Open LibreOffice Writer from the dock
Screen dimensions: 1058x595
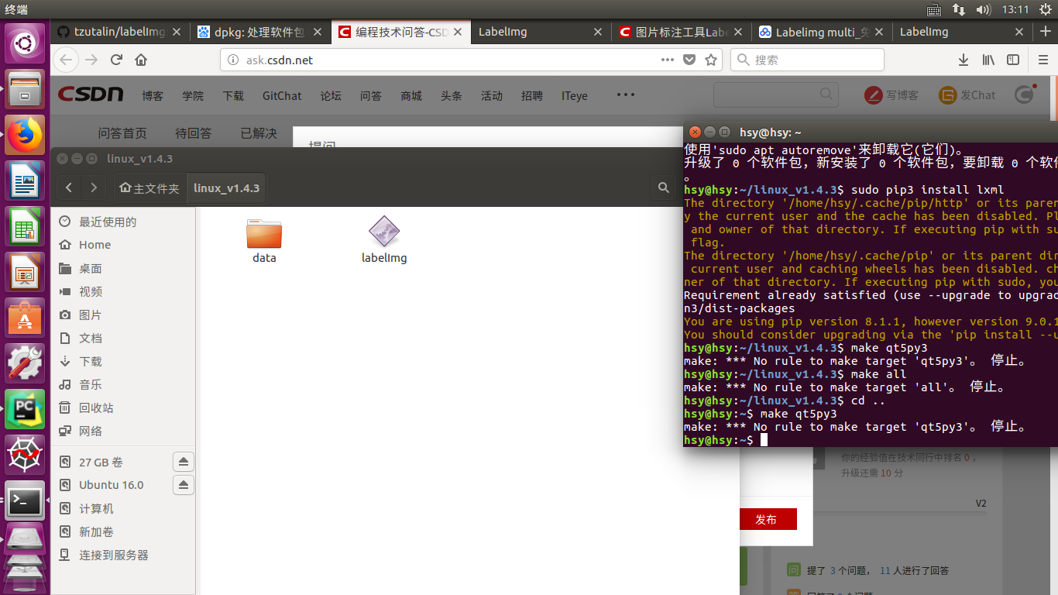coord(25,181)
